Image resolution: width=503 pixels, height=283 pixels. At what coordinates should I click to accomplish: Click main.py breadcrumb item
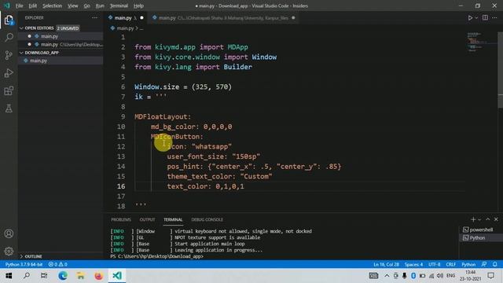click(x=125, y=28)
